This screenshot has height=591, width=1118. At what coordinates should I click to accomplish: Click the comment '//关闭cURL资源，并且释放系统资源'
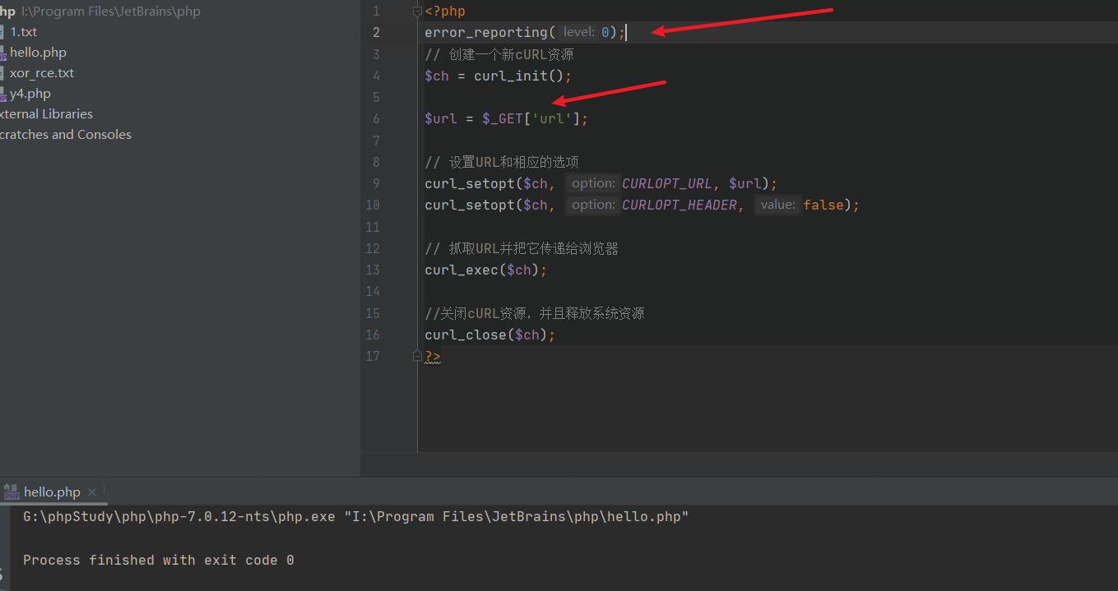(535, 313)
